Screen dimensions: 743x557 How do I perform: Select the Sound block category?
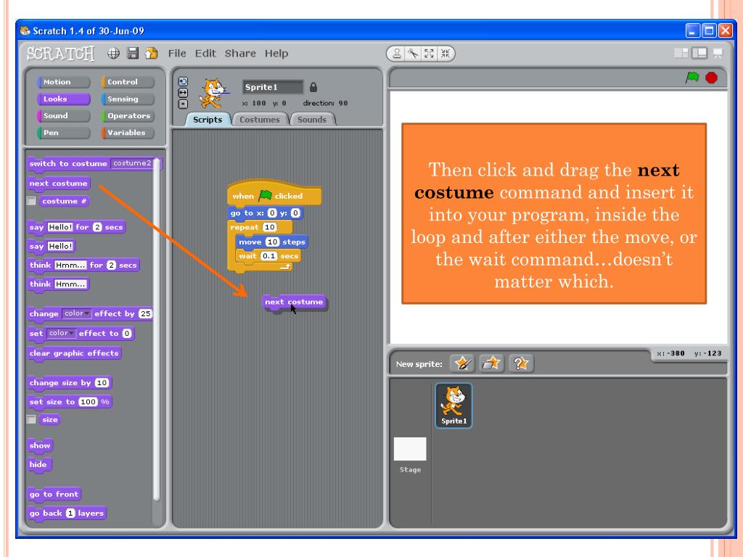tap(63, 116)
